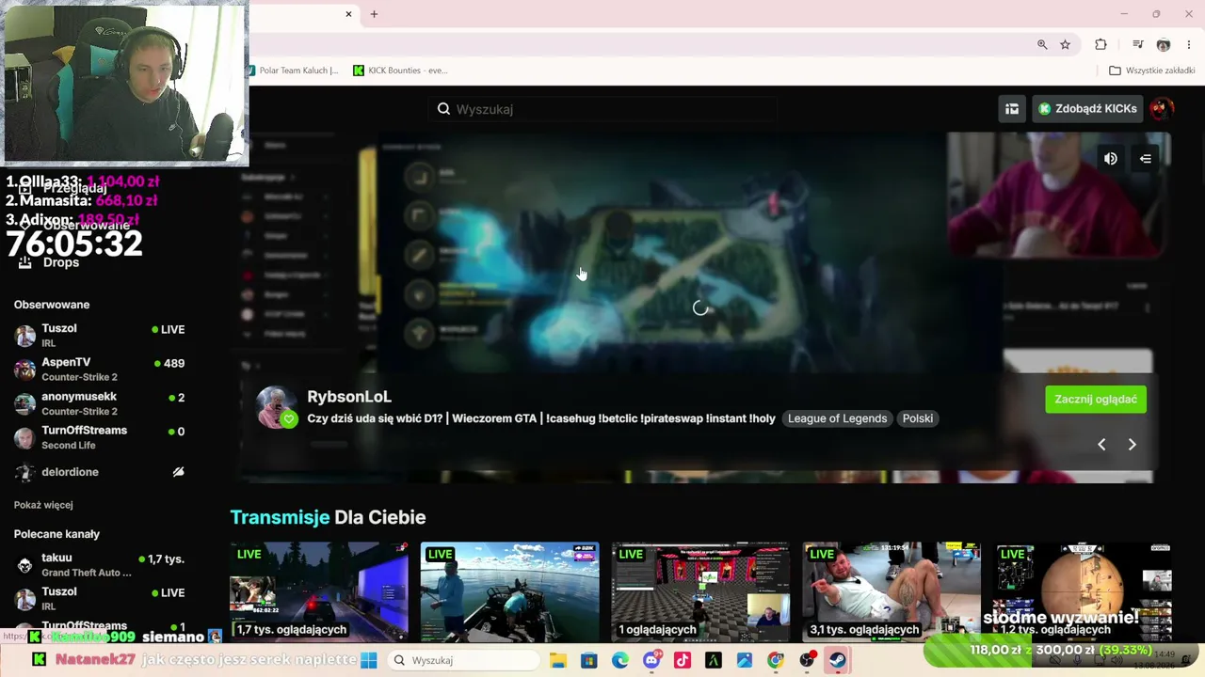Bookmark this page with the star icon
This screenshot has width=1205, height=677.
1065,44
